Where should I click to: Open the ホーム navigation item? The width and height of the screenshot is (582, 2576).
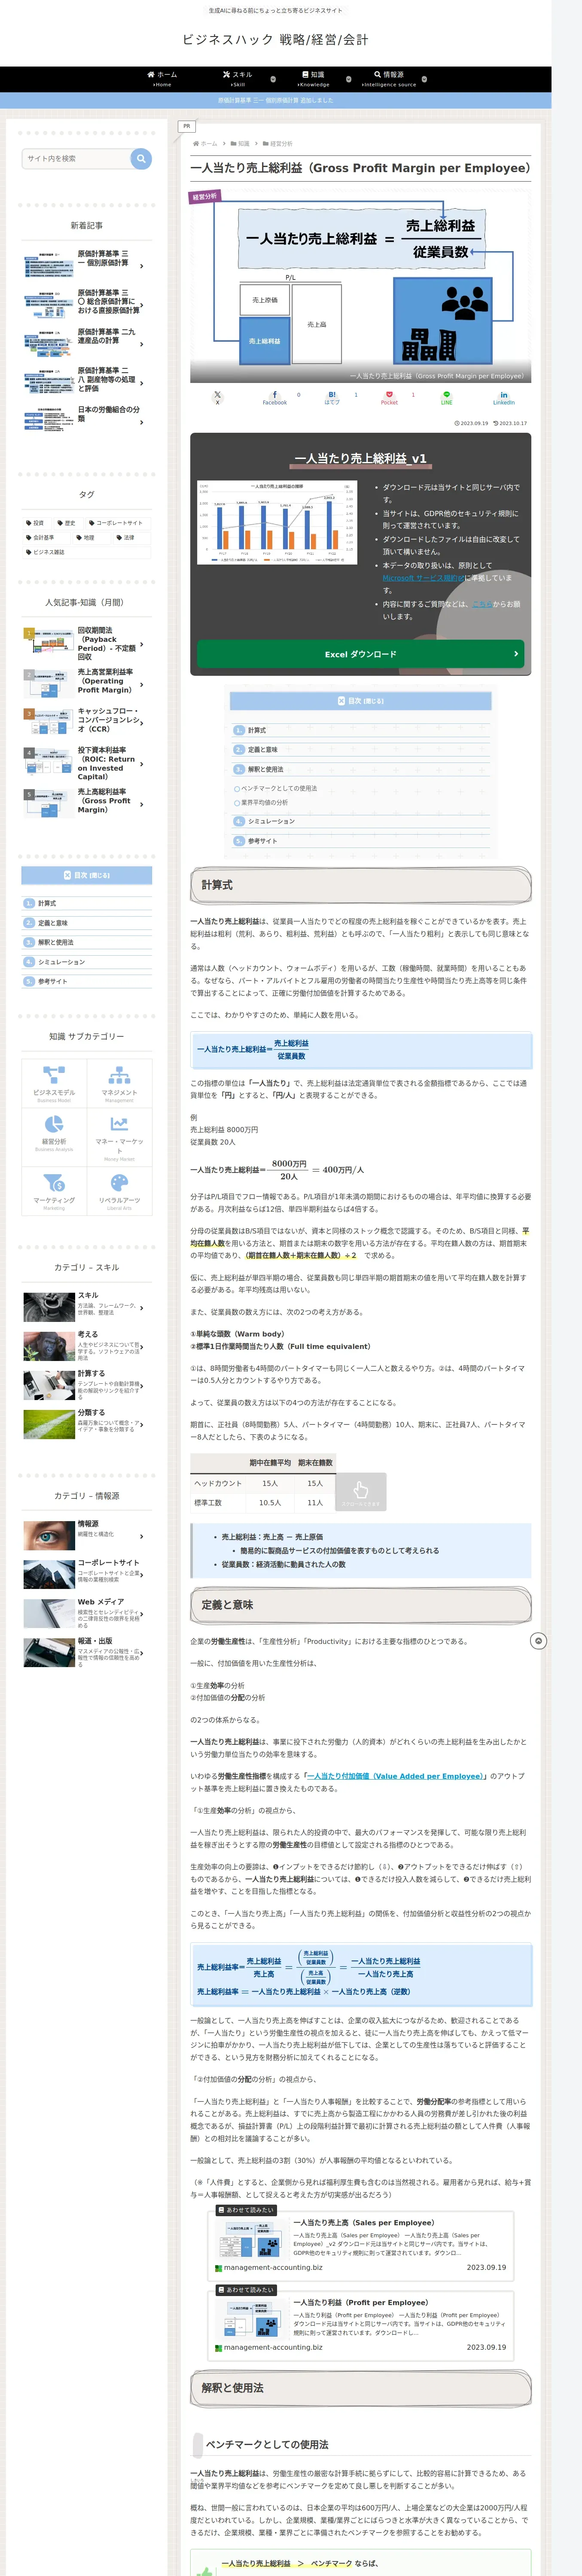[162, 78]
